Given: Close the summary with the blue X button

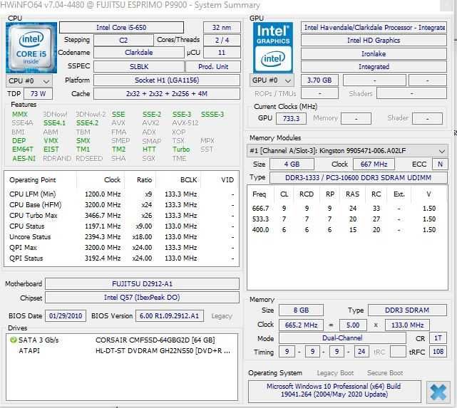Looking at the screenshot, I should 438,392.
